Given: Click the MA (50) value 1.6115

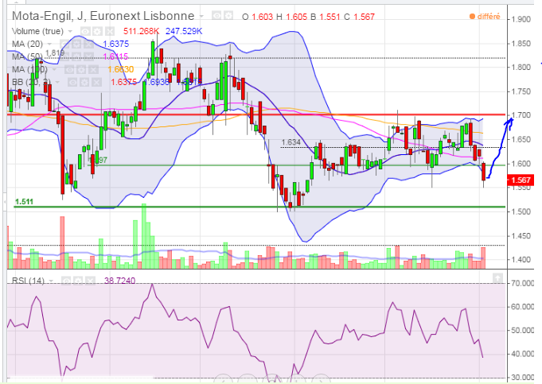Looking at the screenshot, I should [115, 56].
